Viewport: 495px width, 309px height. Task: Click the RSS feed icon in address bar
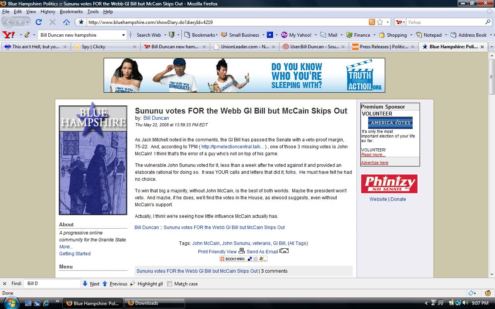pyautogui.click(x=372, y=22)
